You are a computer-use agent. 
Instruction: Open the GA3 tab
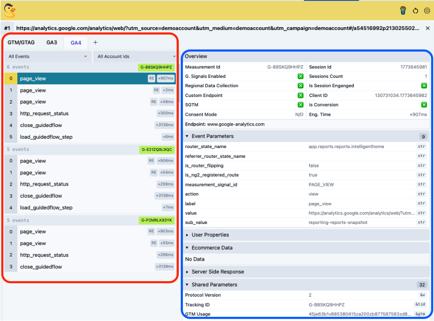52,42
